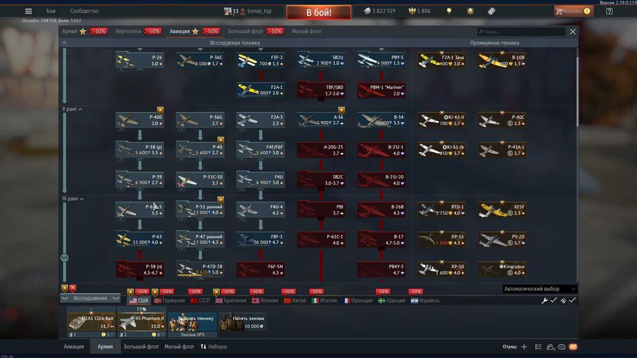
Task: Select the premium F2A-1 Тача card
Action: [x=442, y=60]
